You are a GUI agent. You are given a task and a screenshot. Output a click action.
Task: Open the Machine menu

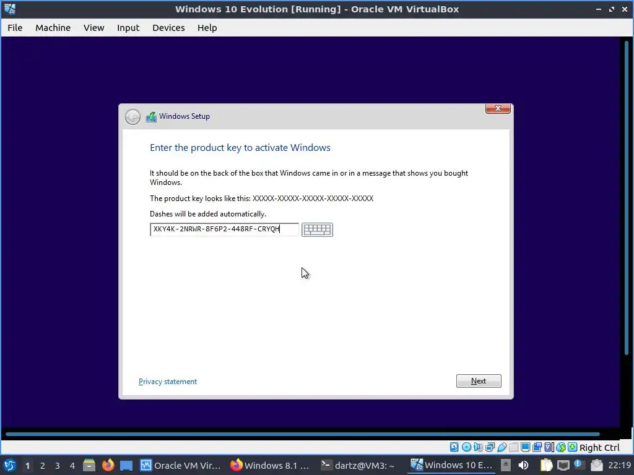(x=53, y=27)
